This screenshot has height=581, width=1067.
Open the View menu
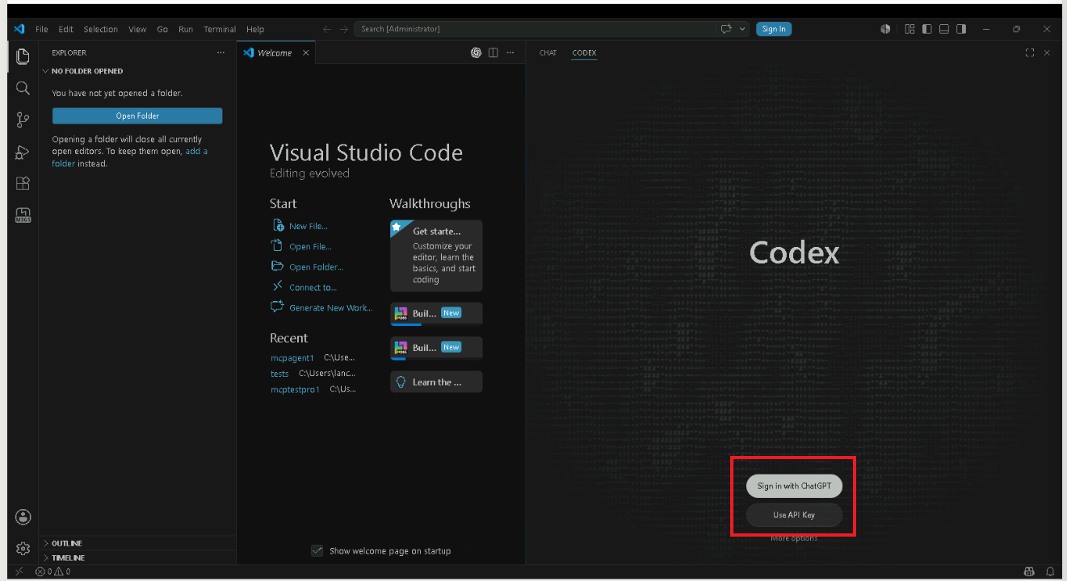(x=137, y=29)
